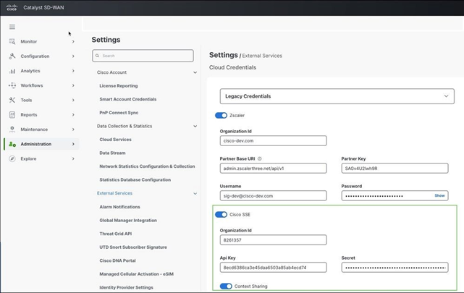Click the Zscaler Organization Id field
Image resolution: width=464 pixels, height=293 pixels.
pos(273,141)
